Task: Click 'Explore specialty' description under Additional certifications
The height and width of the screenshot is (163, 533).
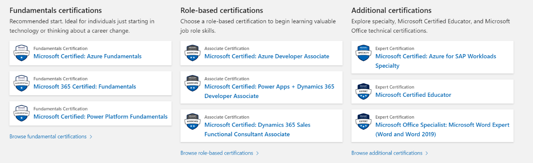Action: coord(431,26)
